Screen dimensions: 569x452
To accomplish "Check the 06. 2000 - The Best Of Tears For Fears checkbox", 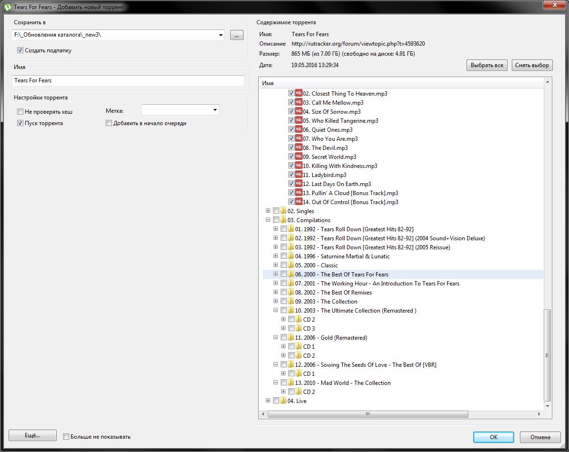I will tap(284, 274).
